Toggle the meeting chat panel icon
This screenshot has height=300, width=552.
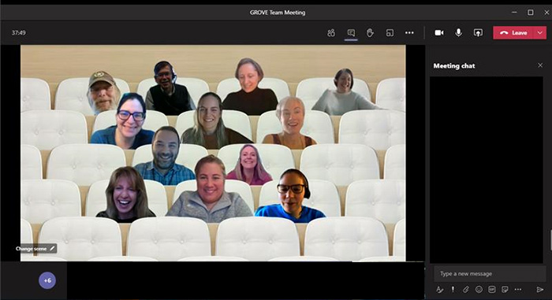click(x=351, y=33)
